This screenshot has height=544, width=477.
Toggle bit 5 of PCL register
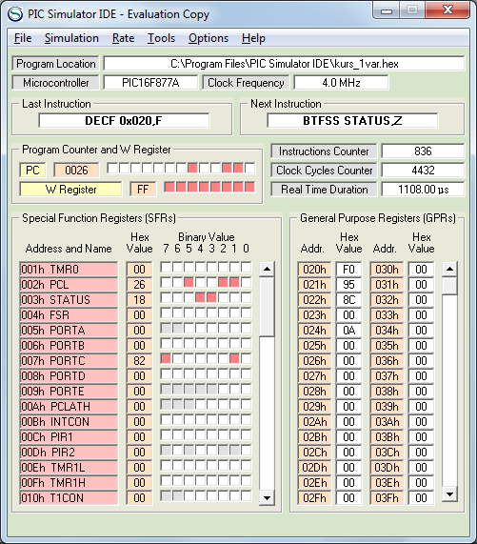(189, 282)
